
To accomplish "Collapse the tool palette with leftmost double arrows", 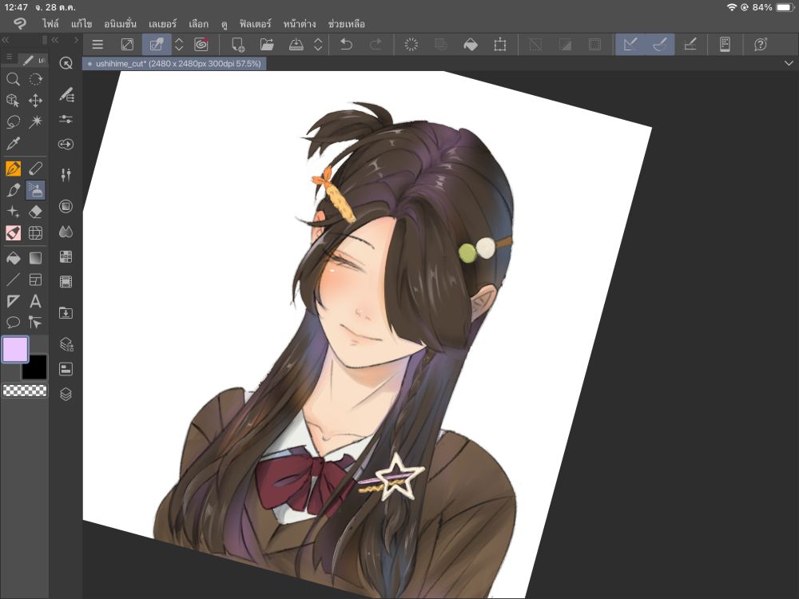I will [5, 40].
